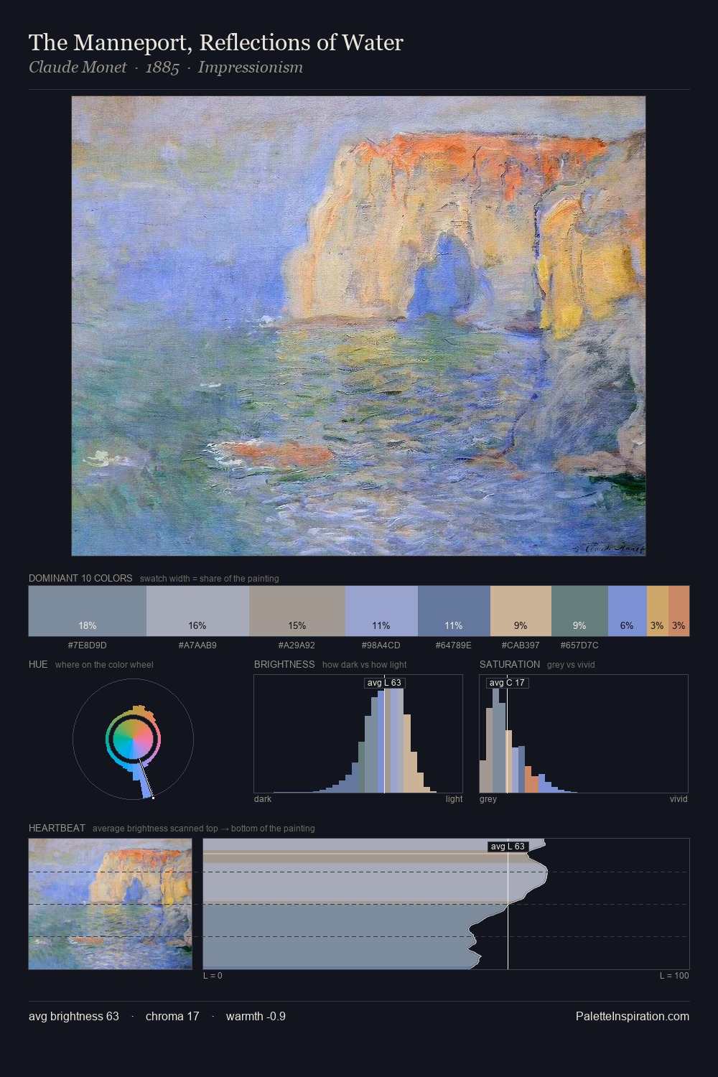Click the first 3% ochre swatch
Screen dimensions: 718x1077
(658, 611)
